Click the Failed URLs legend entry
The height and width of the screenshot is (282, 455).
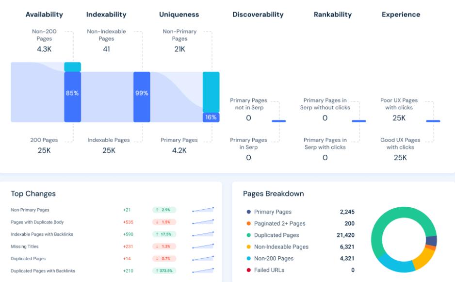269,270
